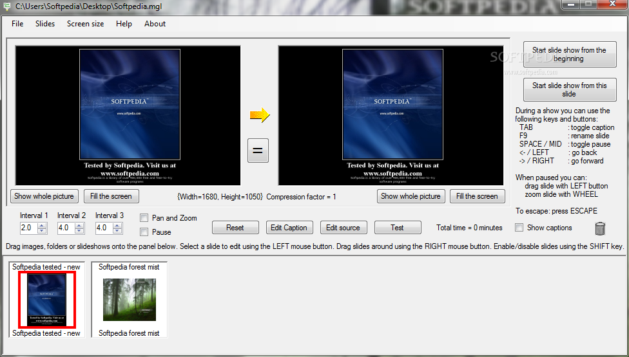Click the Edit Caption button
Screen dimensions: 629x357
289,228
